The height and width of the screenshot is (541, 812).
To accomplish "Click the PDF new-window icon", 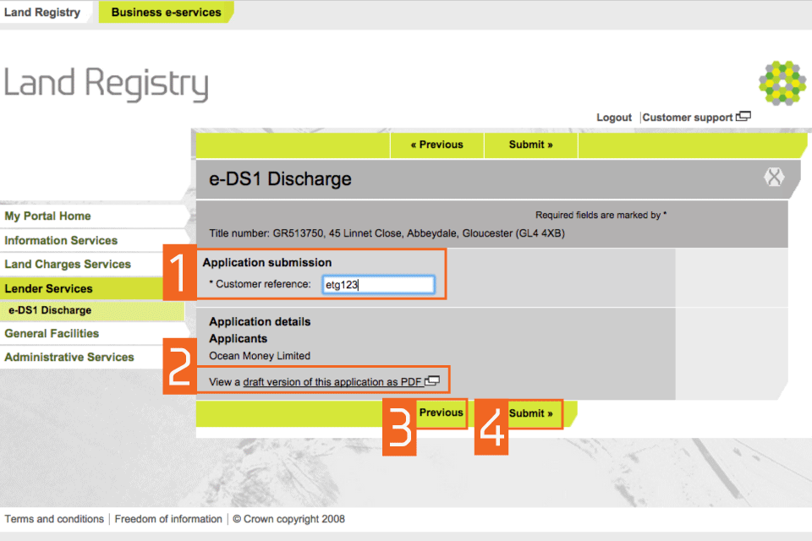I will [432, 381].
